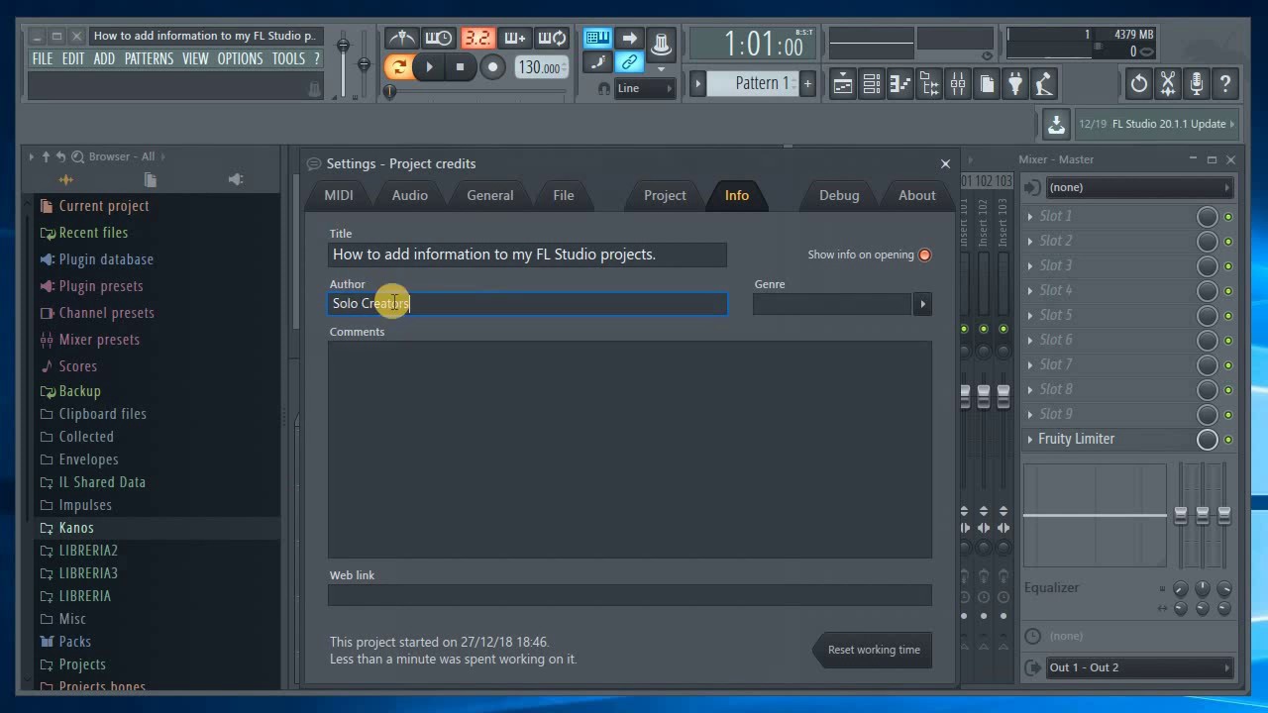Toggle step editing mode icon

click(597, 63)
